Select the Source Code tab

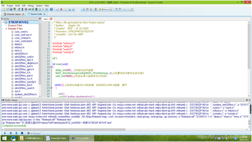(36, 14)
